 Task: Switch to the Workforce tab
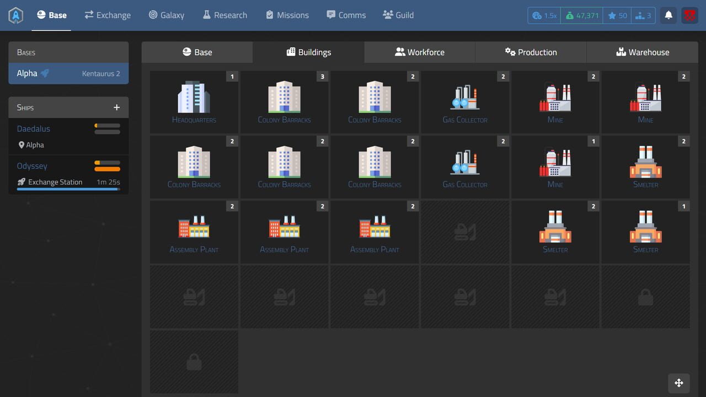[x=420, y=52]
